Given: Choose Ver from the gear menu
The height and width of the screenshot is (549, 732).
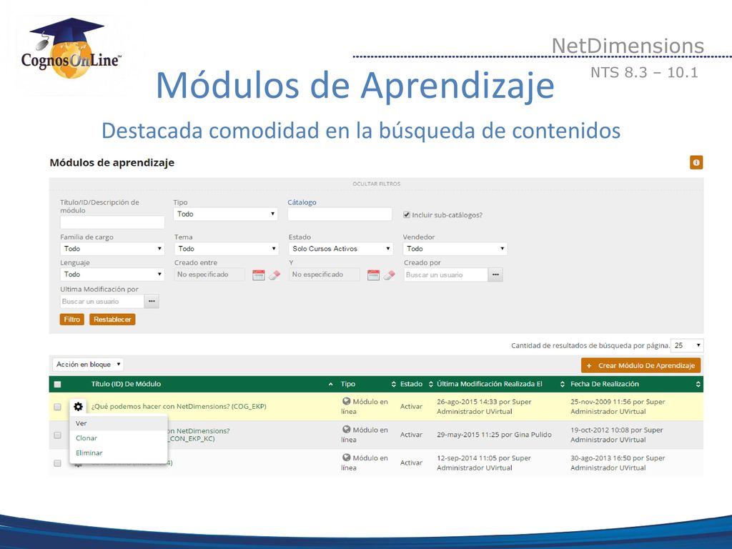Looking at the screenshot, I should [x=119, y=423].
